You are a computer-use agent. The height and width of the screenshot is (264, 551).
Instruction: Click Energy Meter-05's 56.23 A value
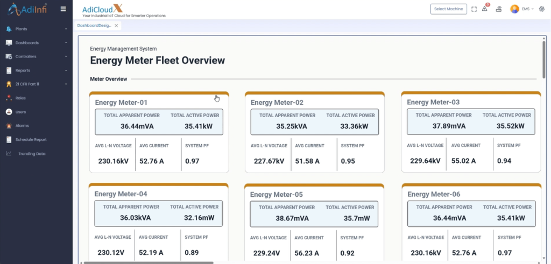click(307, 253)
